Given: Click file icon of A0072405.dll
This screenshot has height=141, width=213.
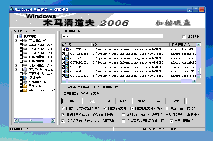Looking at the screenshot, I should coord(67,58).
